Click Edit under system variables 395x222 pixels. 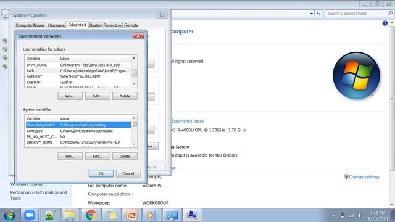(98, 156)
